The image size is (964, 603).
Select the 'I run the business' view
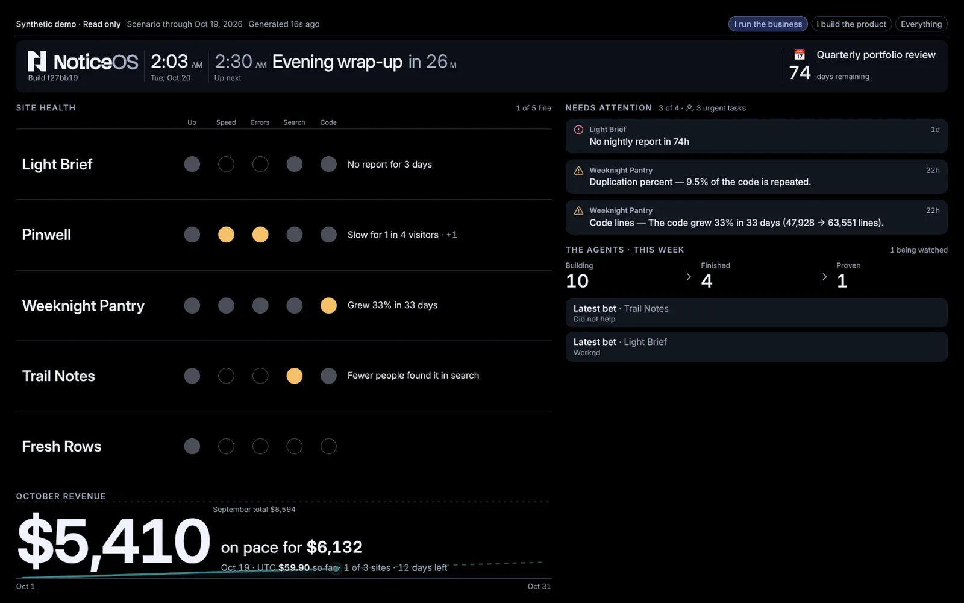768,24
